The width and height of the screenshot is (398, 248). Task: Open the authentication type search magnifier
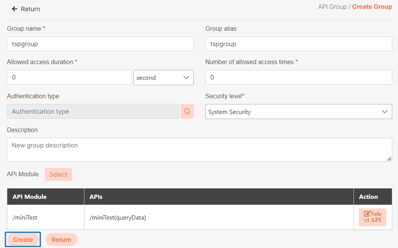click(187, 111)
